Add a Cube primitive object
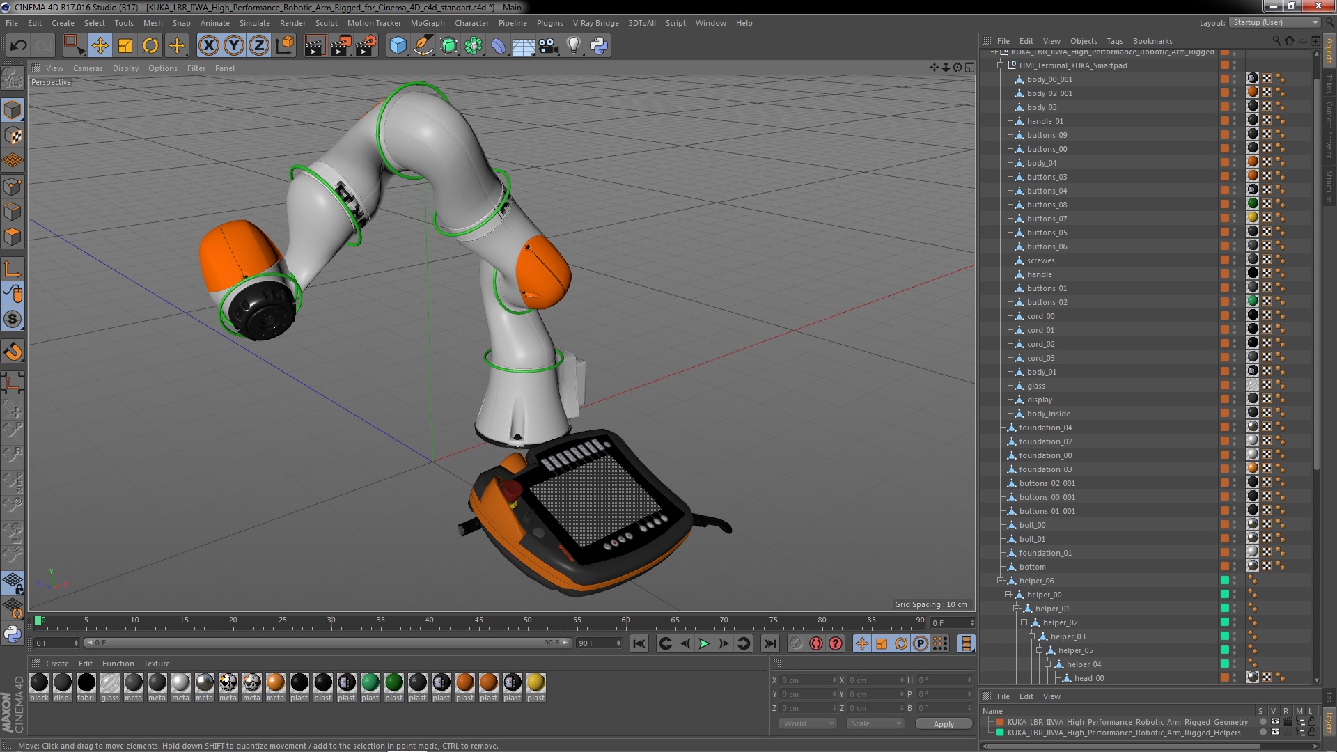This screenshot has height=752, width=1337. coord(398,46)
